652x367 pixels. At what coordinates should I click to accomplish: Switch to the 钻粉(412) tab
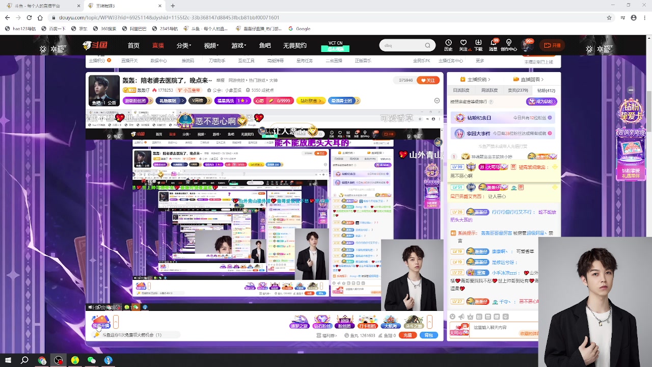coord(546,90)
